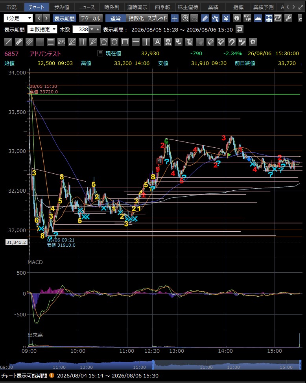This screenshot has height=383, width=306.
Task: Select the text annotation tool (A)
Action: tap(157, 42)
